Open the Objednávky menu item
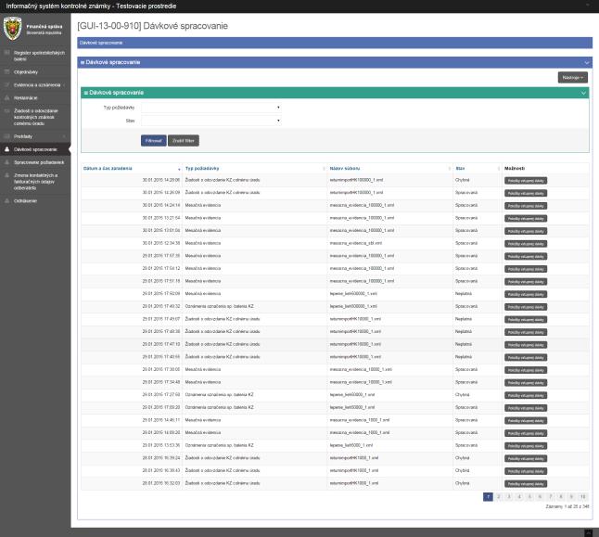This screenshot has width=599, height=537. click(x=35, y=71)
